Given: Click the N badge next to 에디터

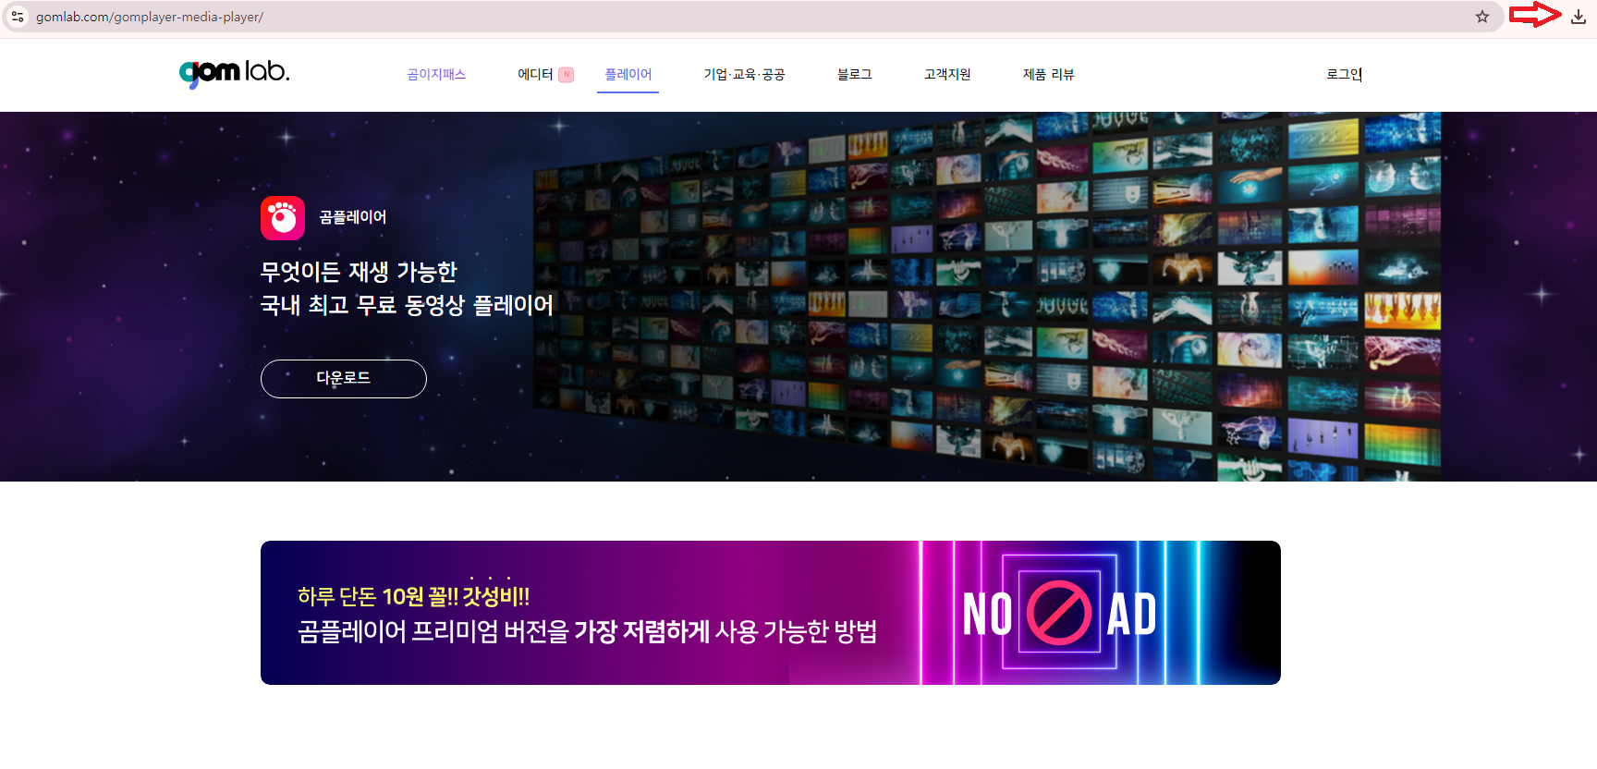Looking at the screenshot, I should coord(567,75).
